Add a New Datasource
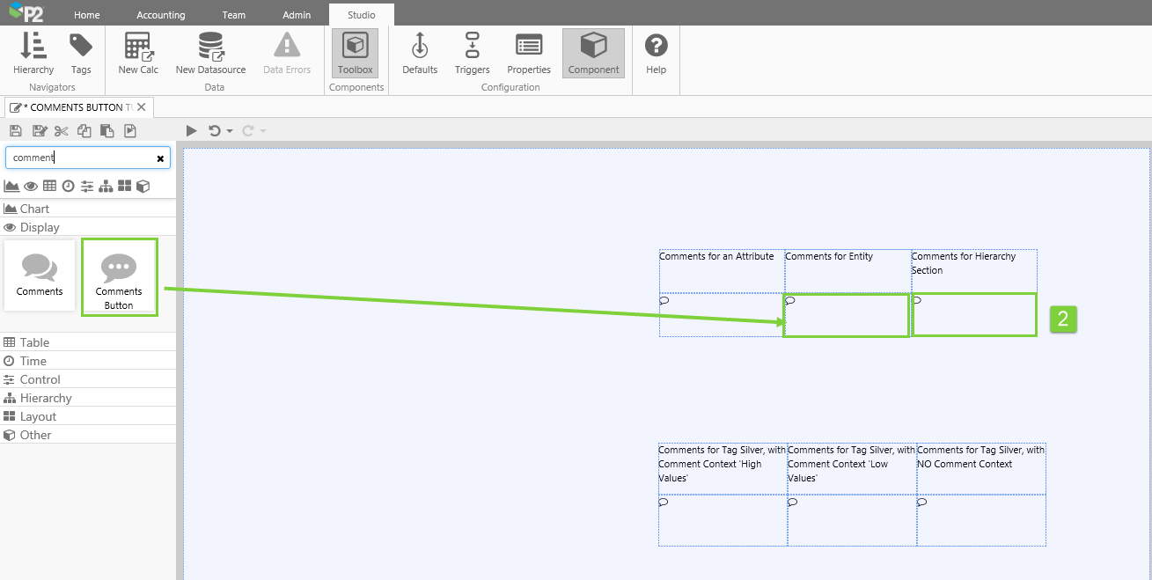Image resolution: width=1152 pixels, height=580 pixels. click(x=210, y=54)
